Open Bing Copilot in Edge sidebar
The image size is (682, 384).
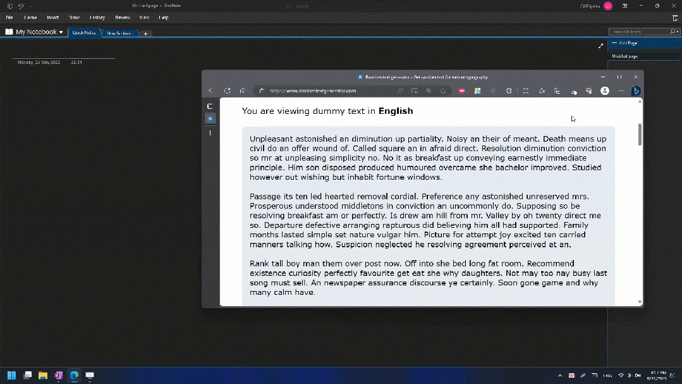(635, 90)
